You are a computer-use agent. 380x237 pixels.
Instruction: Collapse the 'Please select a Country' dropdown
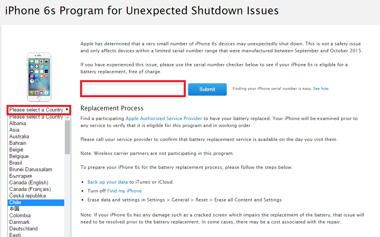(39, 110)
